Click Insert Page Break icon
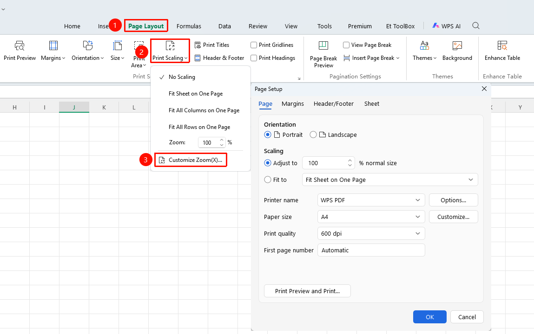The height and width of the screenshot is (334, 534). 346,58
